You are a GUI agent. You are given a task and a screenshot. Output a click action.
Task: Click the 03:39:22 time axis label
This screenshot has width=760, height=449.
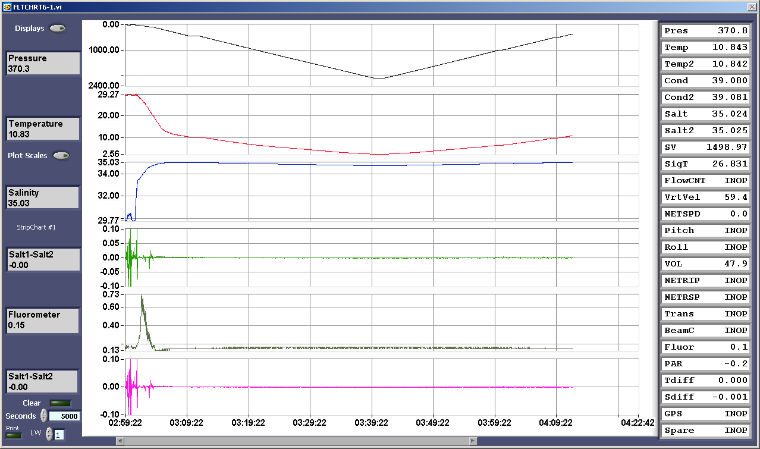pos(372,423)
